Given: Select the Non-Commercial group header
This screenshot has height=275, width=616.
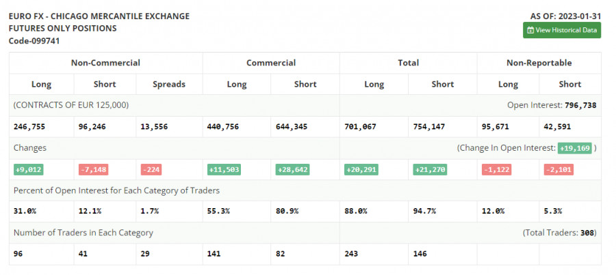Looking at the screenshot, I should point(105,63).
